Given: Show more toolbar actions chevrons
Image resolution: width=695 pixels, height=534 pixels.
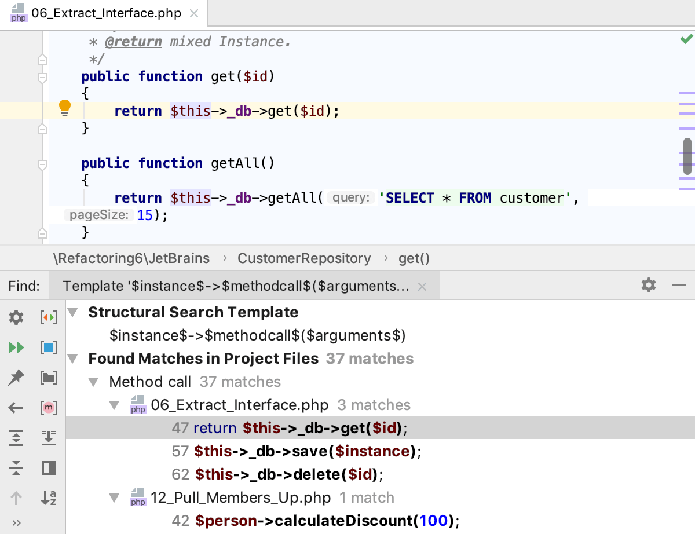Looking at the screenshot, I should [x=16, y=523].
